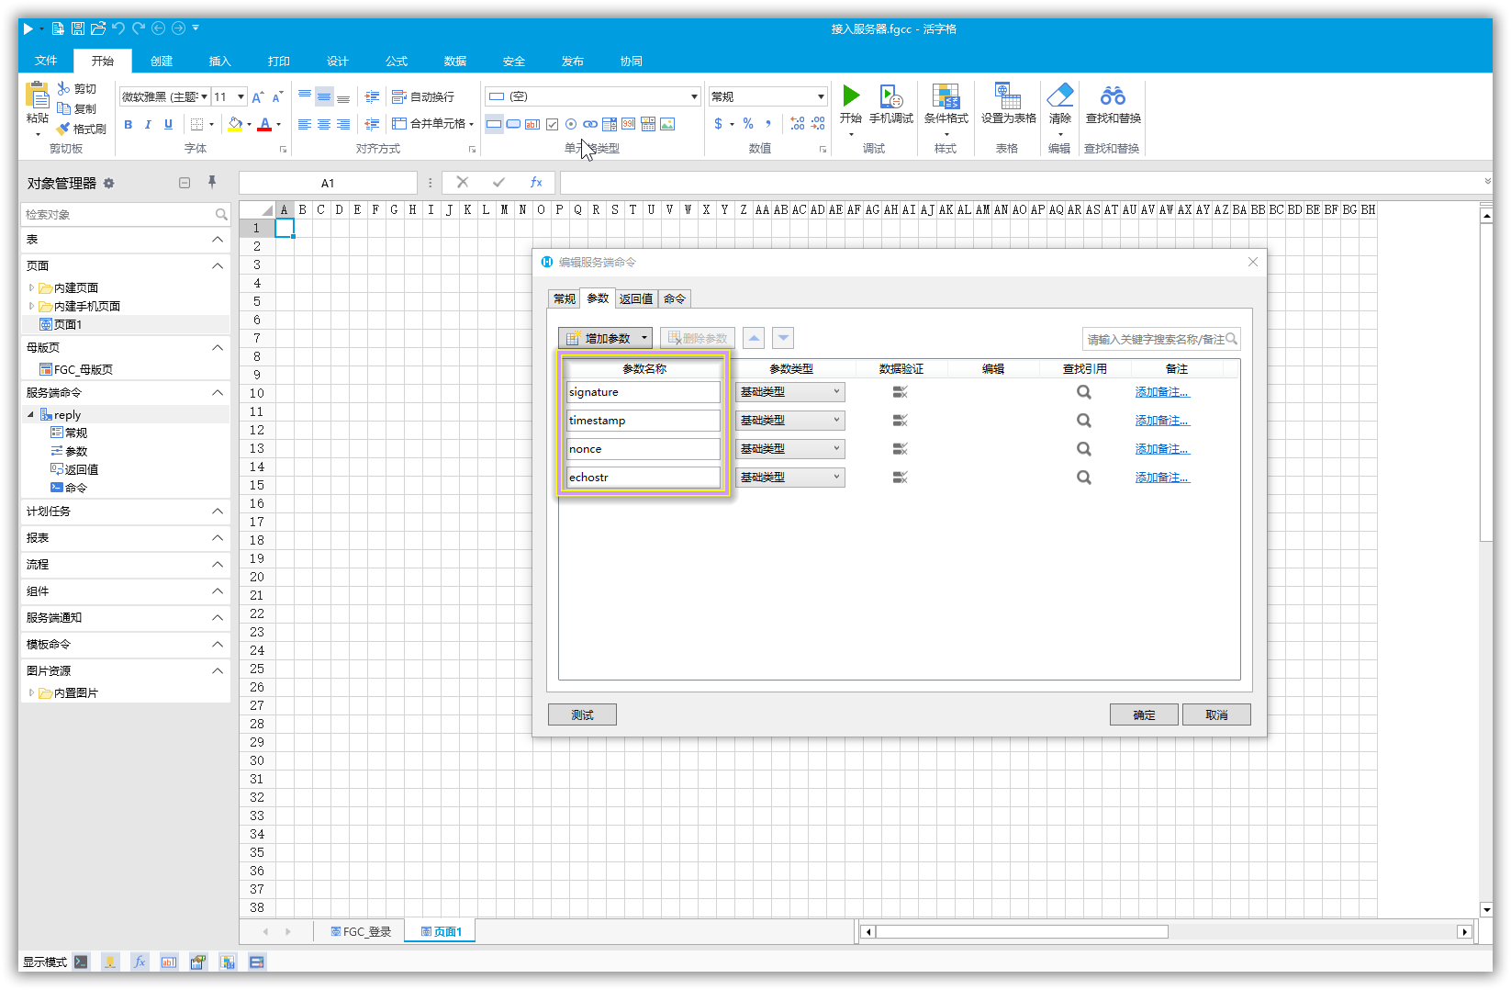1511x990 pixels.
Task: Click the find reference magnifier for nonce
Action: point(1084,449)
